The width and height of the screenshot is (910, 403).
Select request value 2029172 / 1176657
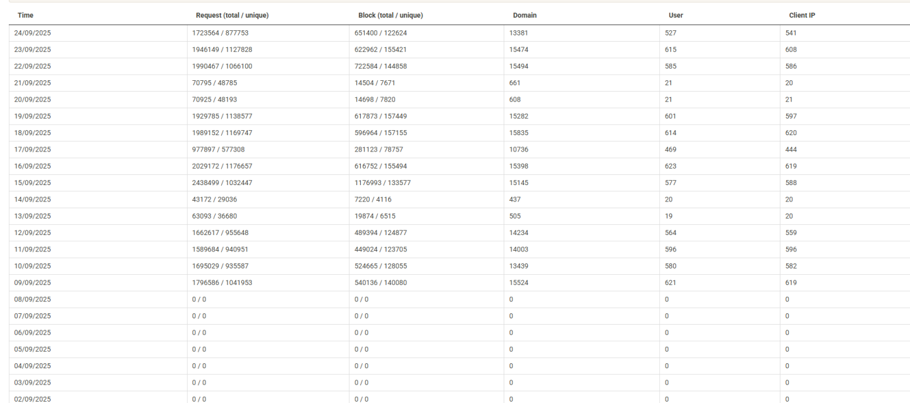pyautogui.click(x=222, y=166)
